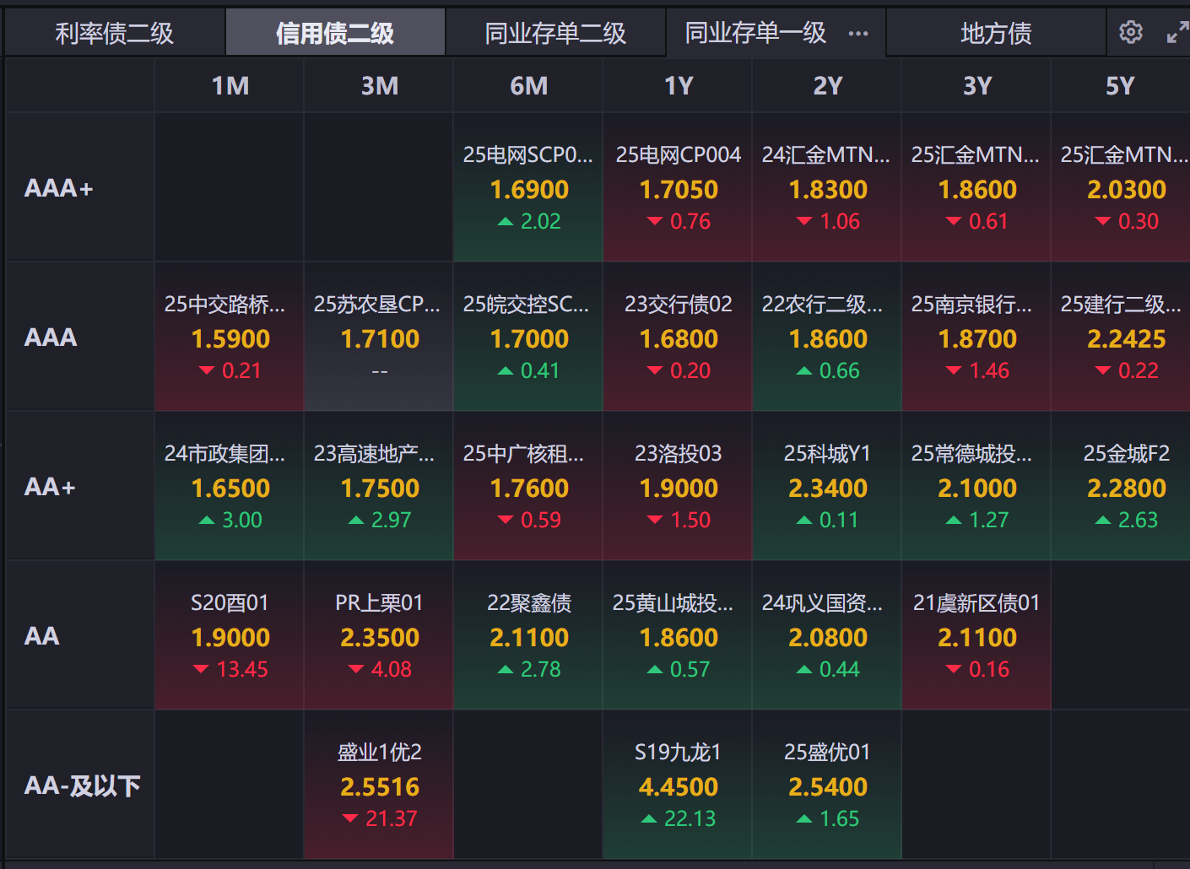Image resolution: width=1190 pixels, height=869 pixels.
Task: Select the 信用债二级 tab
Action: point(335,33)
